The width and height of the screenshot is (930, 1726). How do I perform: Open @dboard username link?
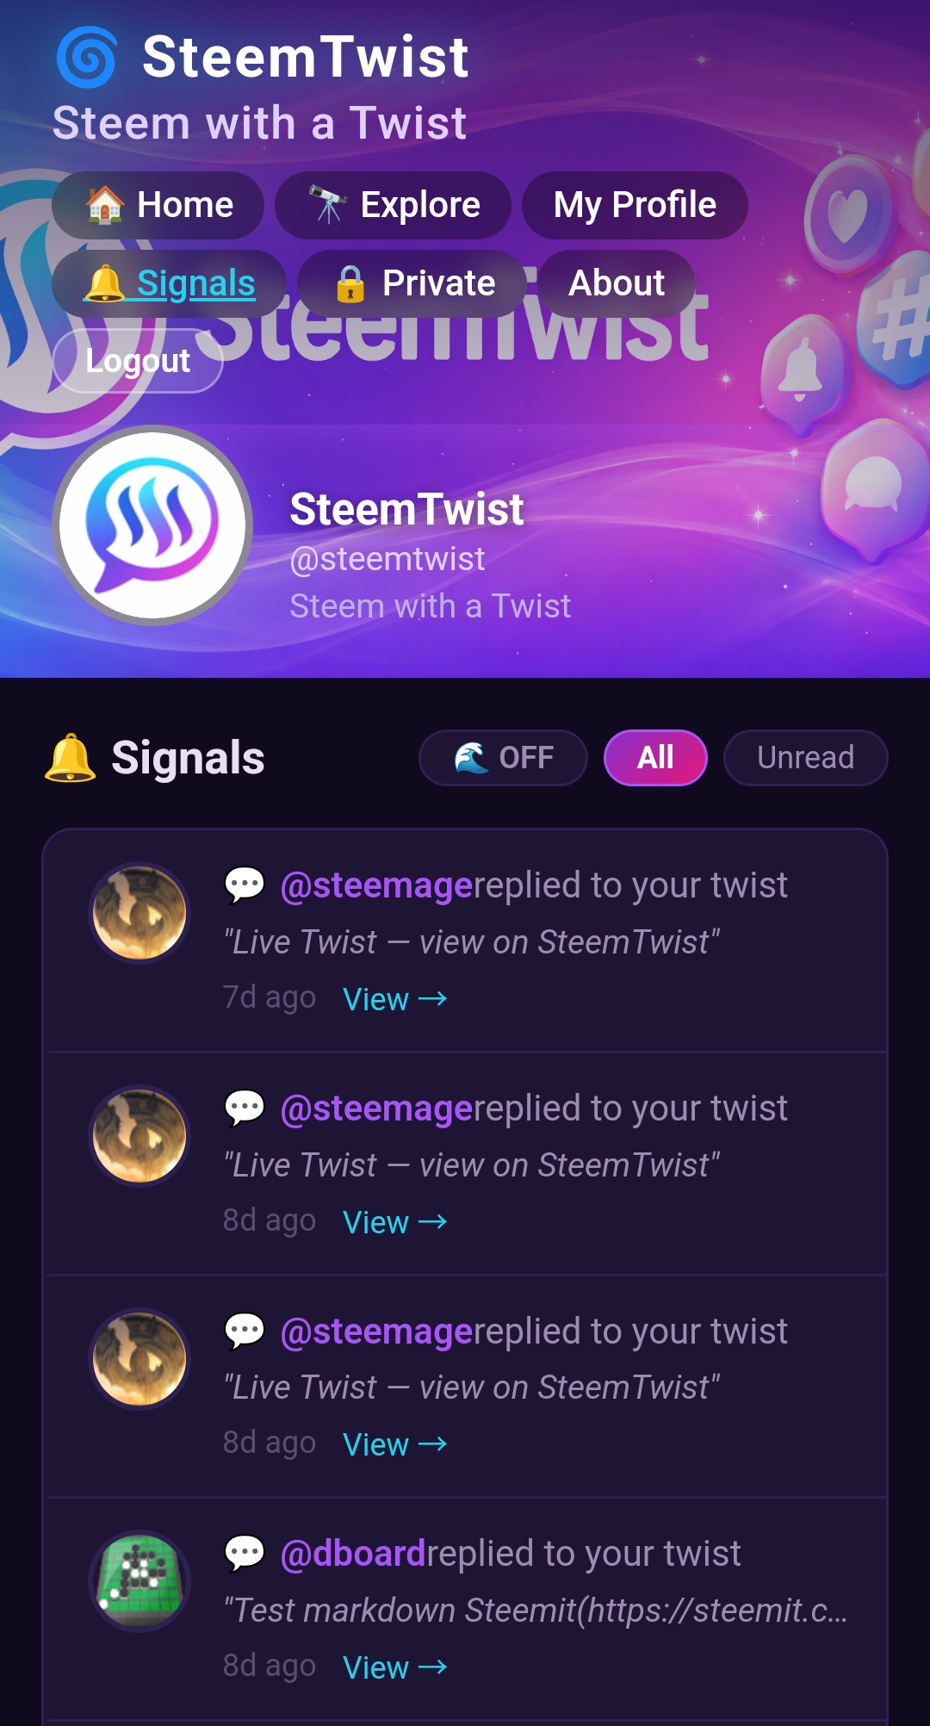point(353,1554)
